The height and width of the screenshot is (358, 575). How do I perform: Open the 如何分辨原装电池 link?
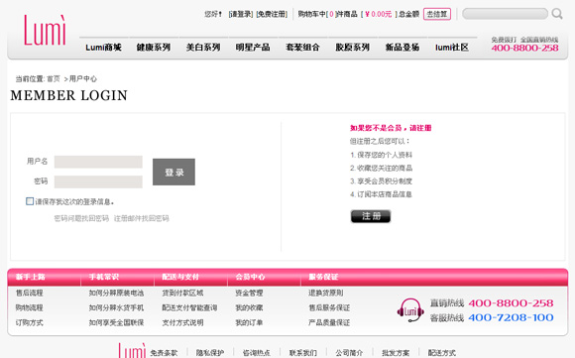coord(116,294)
